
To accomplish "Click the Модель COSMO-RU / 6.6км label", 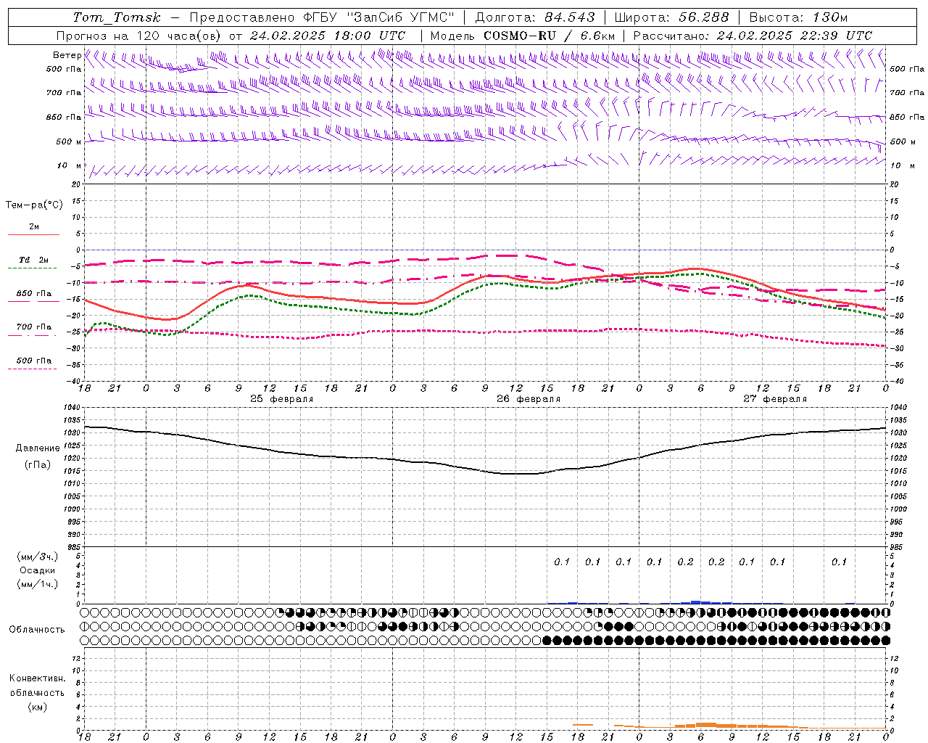I will point(522,36).
